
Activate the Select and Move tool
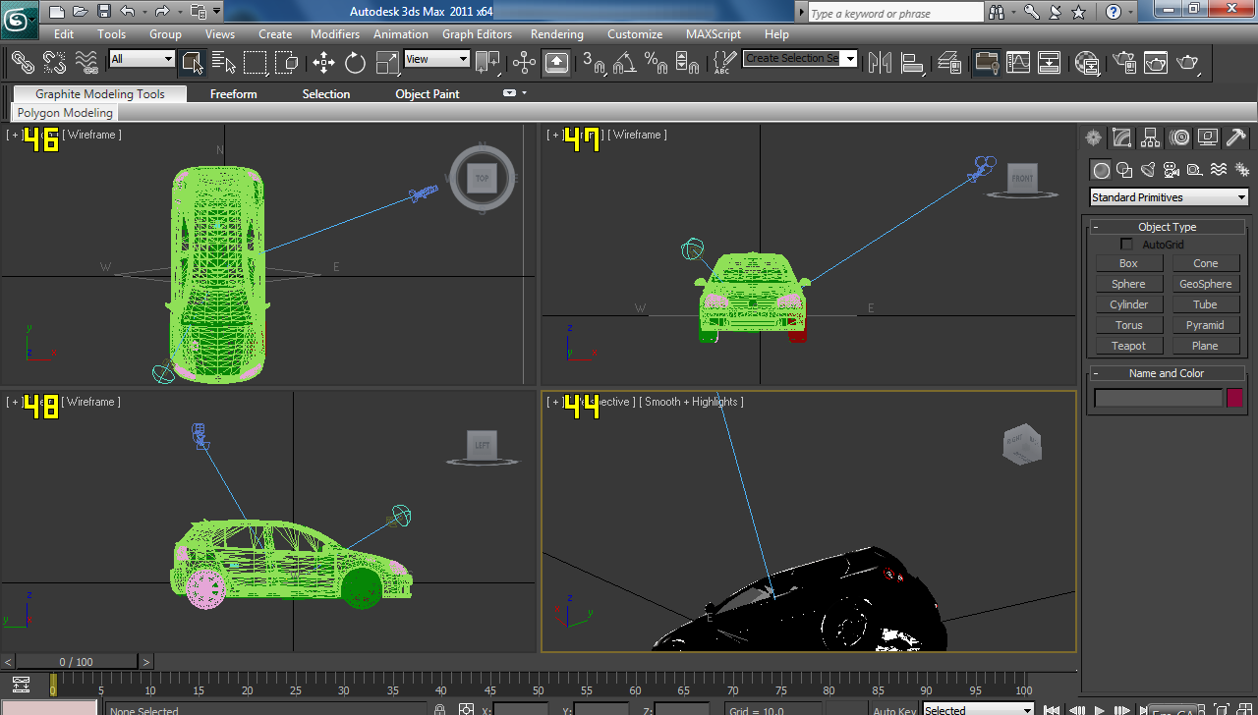[x=323, y=62]
